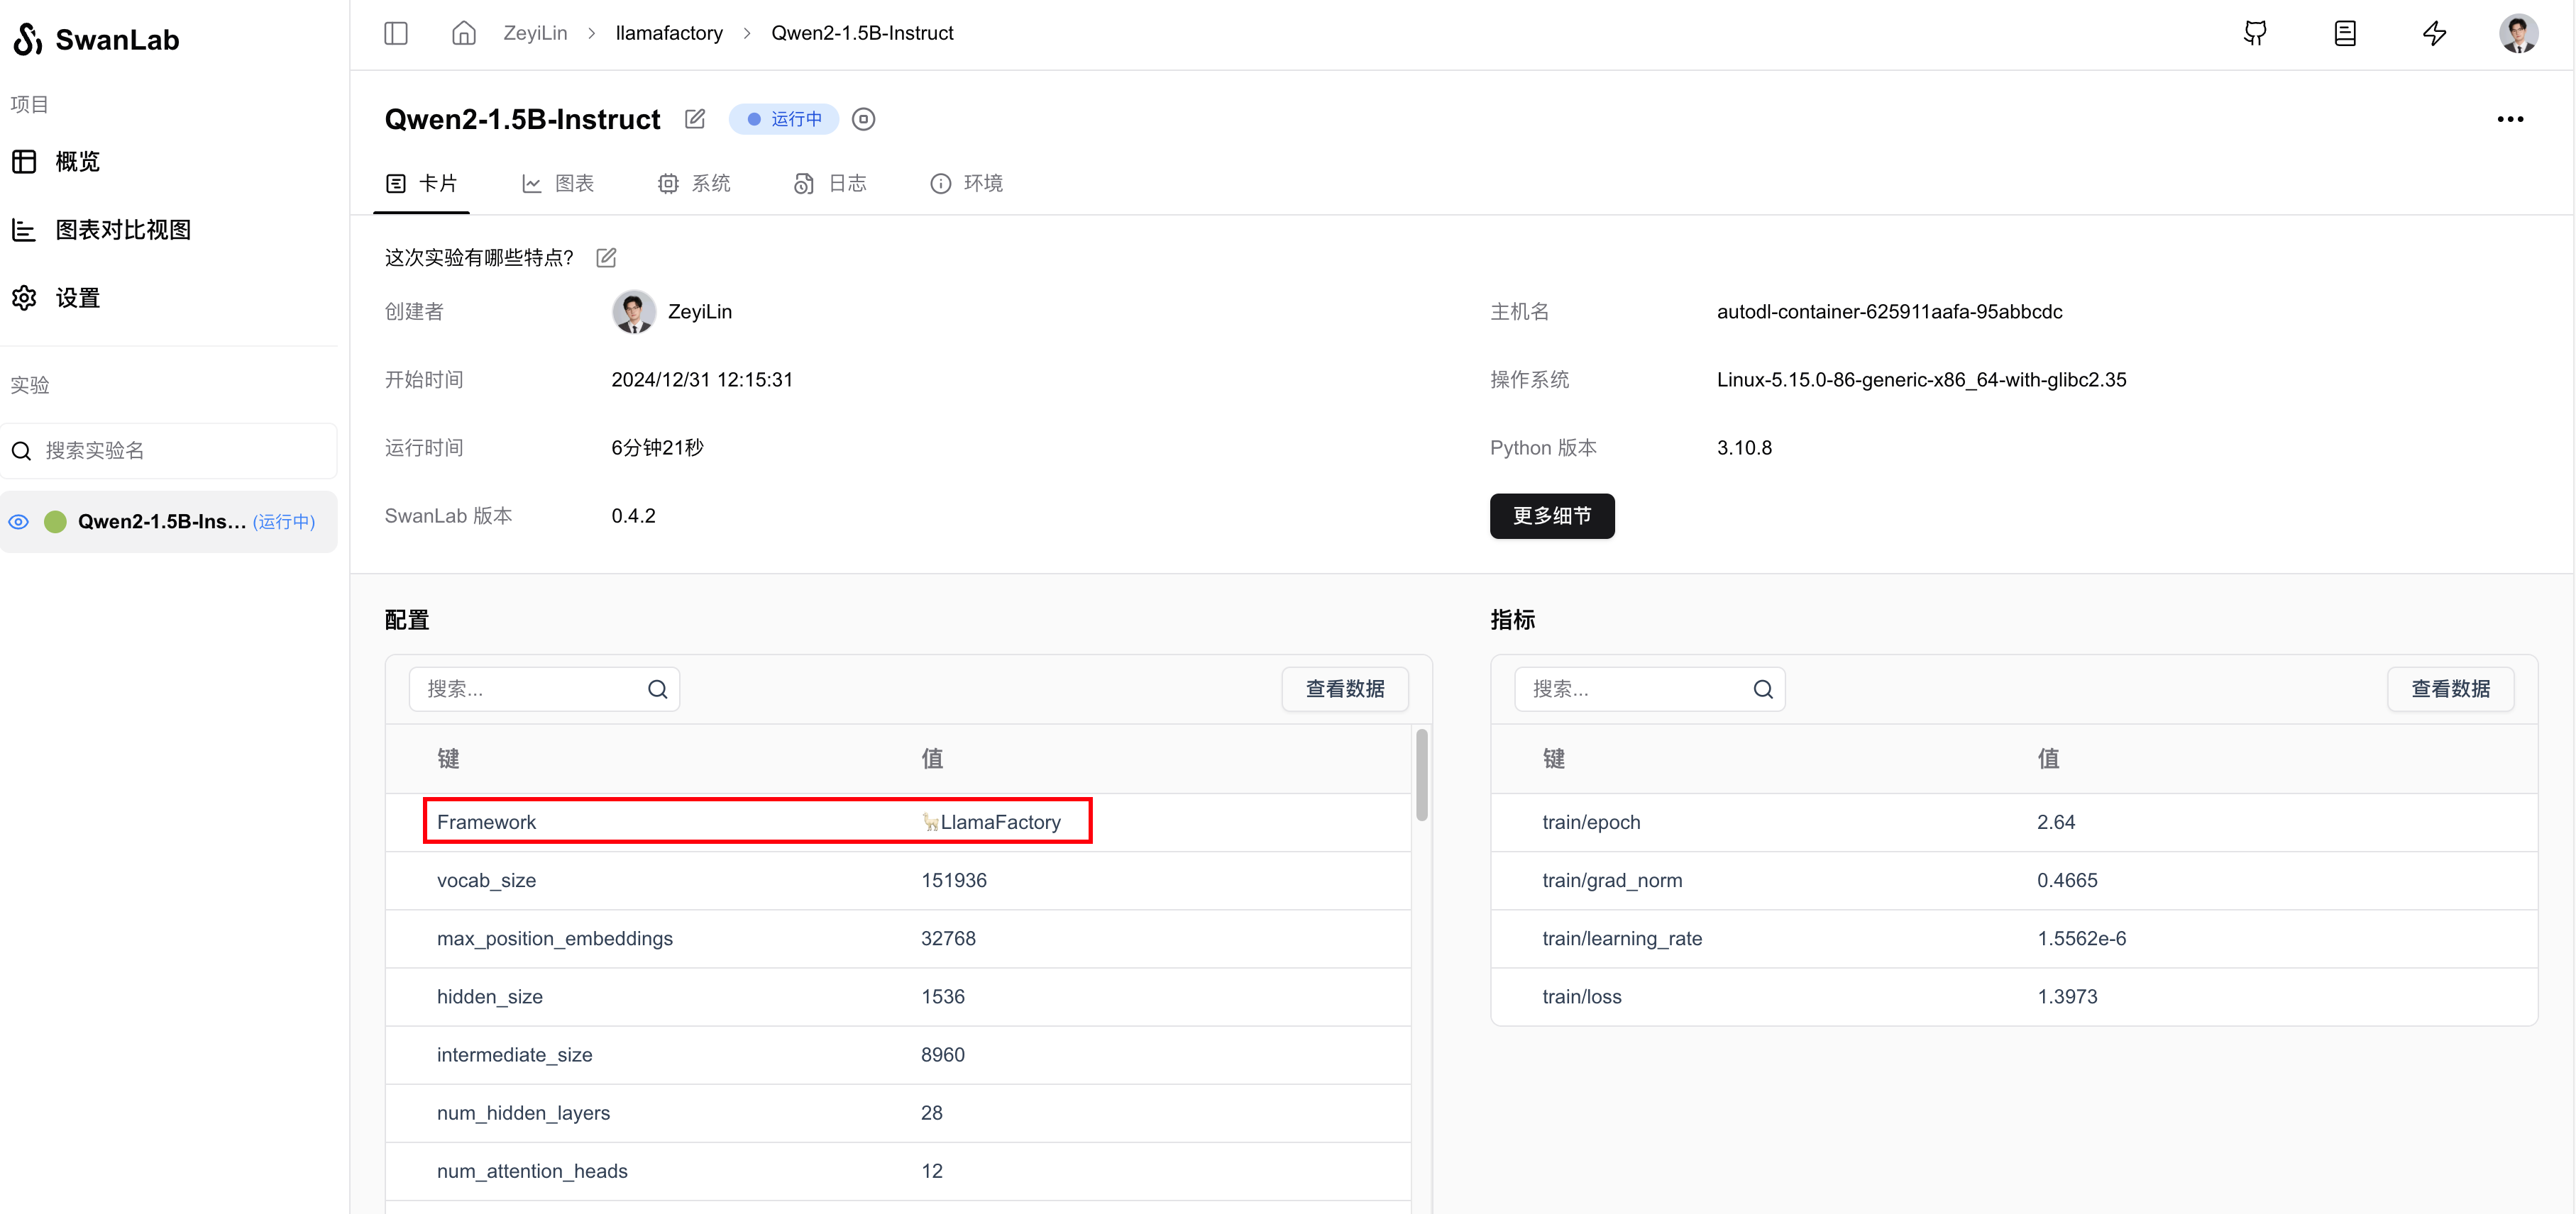Screen dimensions: 2576x1214
Task: Click the ZeyiLin breadcrumb link
Action: pos(535,33)
